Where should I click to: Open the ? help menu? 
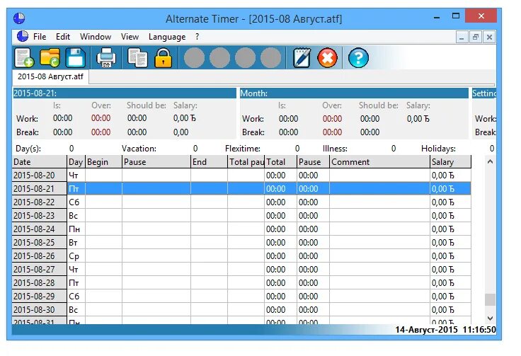197,37
